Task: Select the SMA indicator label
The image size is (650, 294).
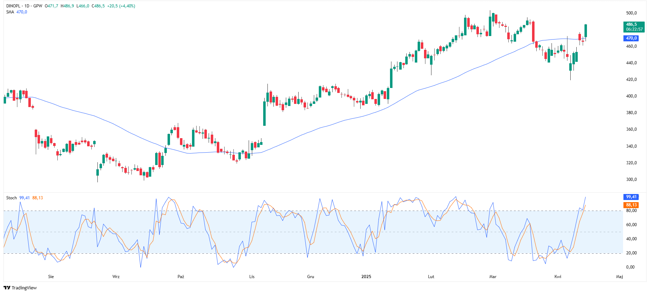Action: (10, 12)
